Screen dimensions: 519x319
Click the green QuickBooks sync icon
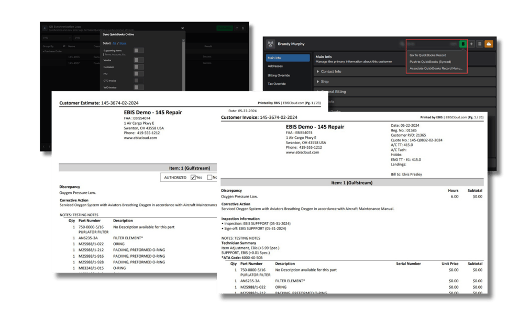462,44
